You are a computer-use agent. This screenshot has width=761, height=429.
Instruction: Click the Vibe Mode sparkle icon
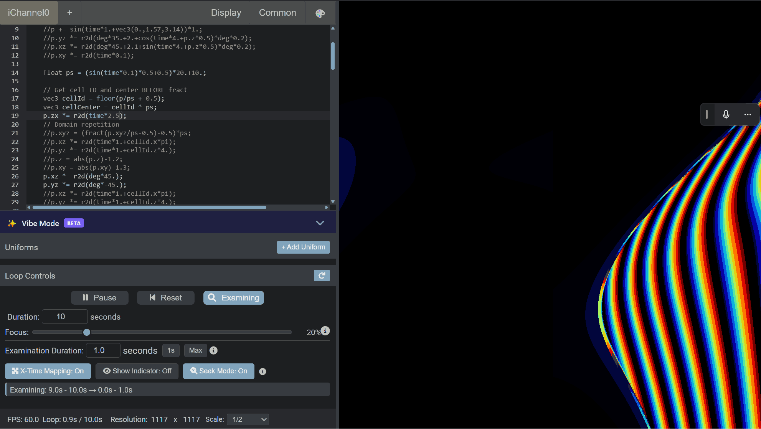(x=12, y=223)
